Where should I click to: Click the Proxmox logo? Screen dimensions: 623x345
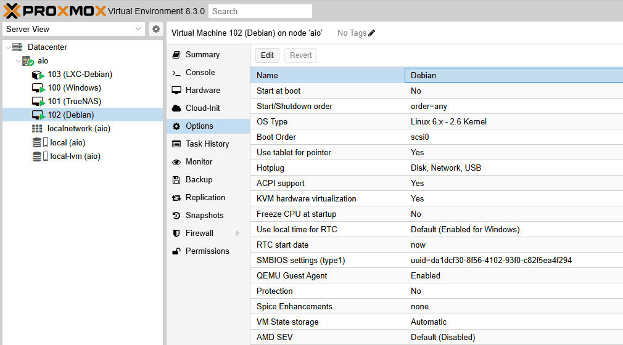55,10
